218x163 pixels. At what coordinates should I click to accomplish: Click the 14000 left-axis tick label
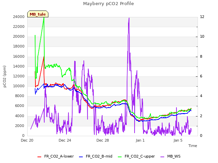tap(19, 67)
